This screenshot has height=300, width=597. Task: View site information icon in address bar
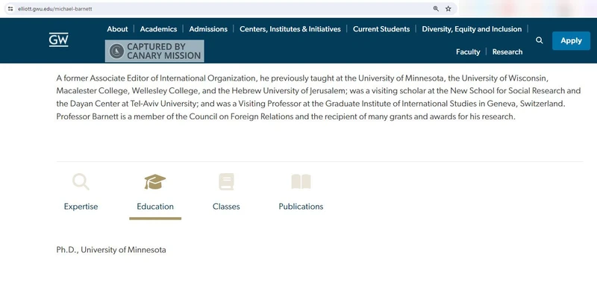tap(10, 8)
